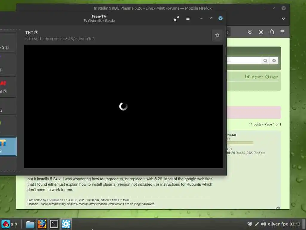Click forum scroll-to-top arrow icon

(278, 208)
